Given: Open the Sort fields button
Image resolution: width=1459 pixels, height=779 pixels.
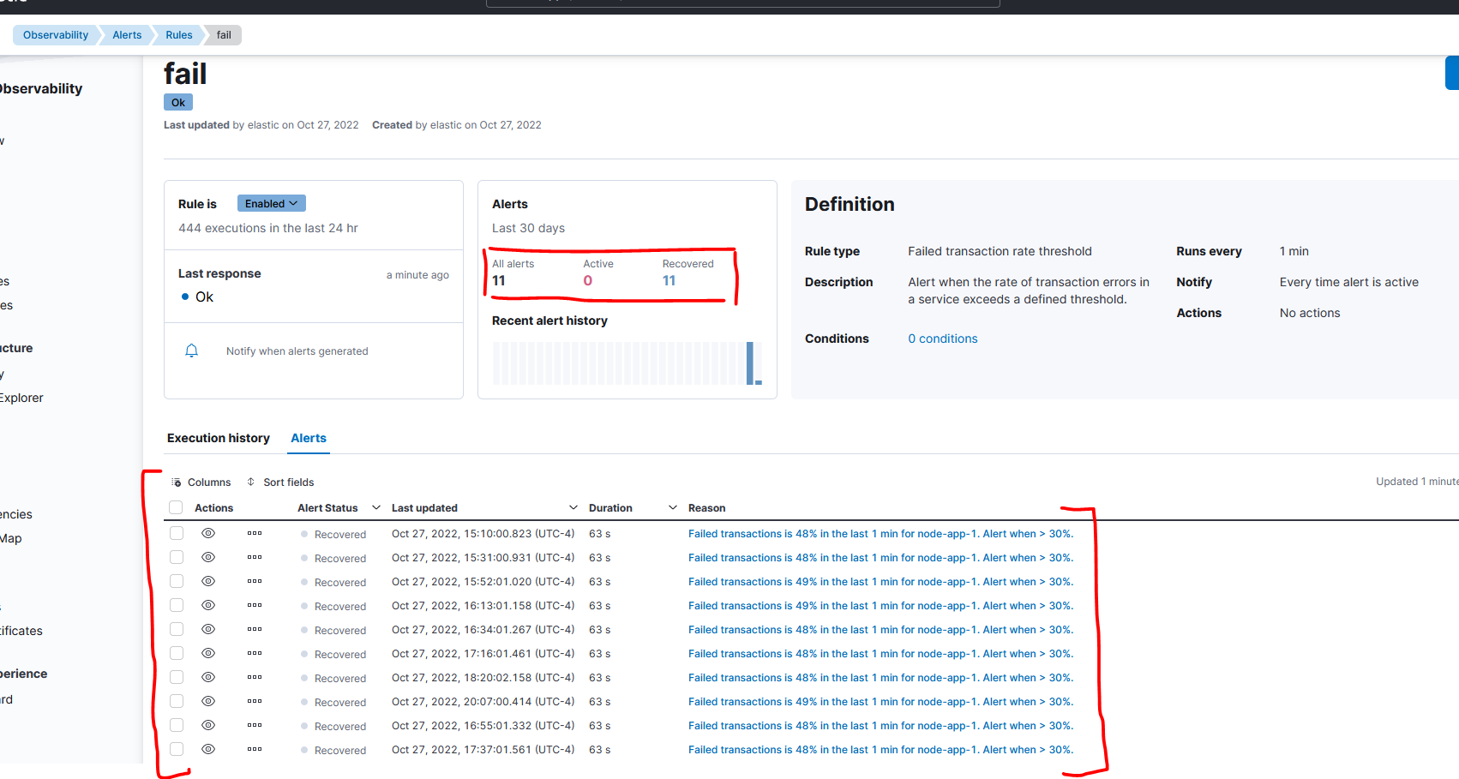Looking at the screenshot, I should pos(280,482).
